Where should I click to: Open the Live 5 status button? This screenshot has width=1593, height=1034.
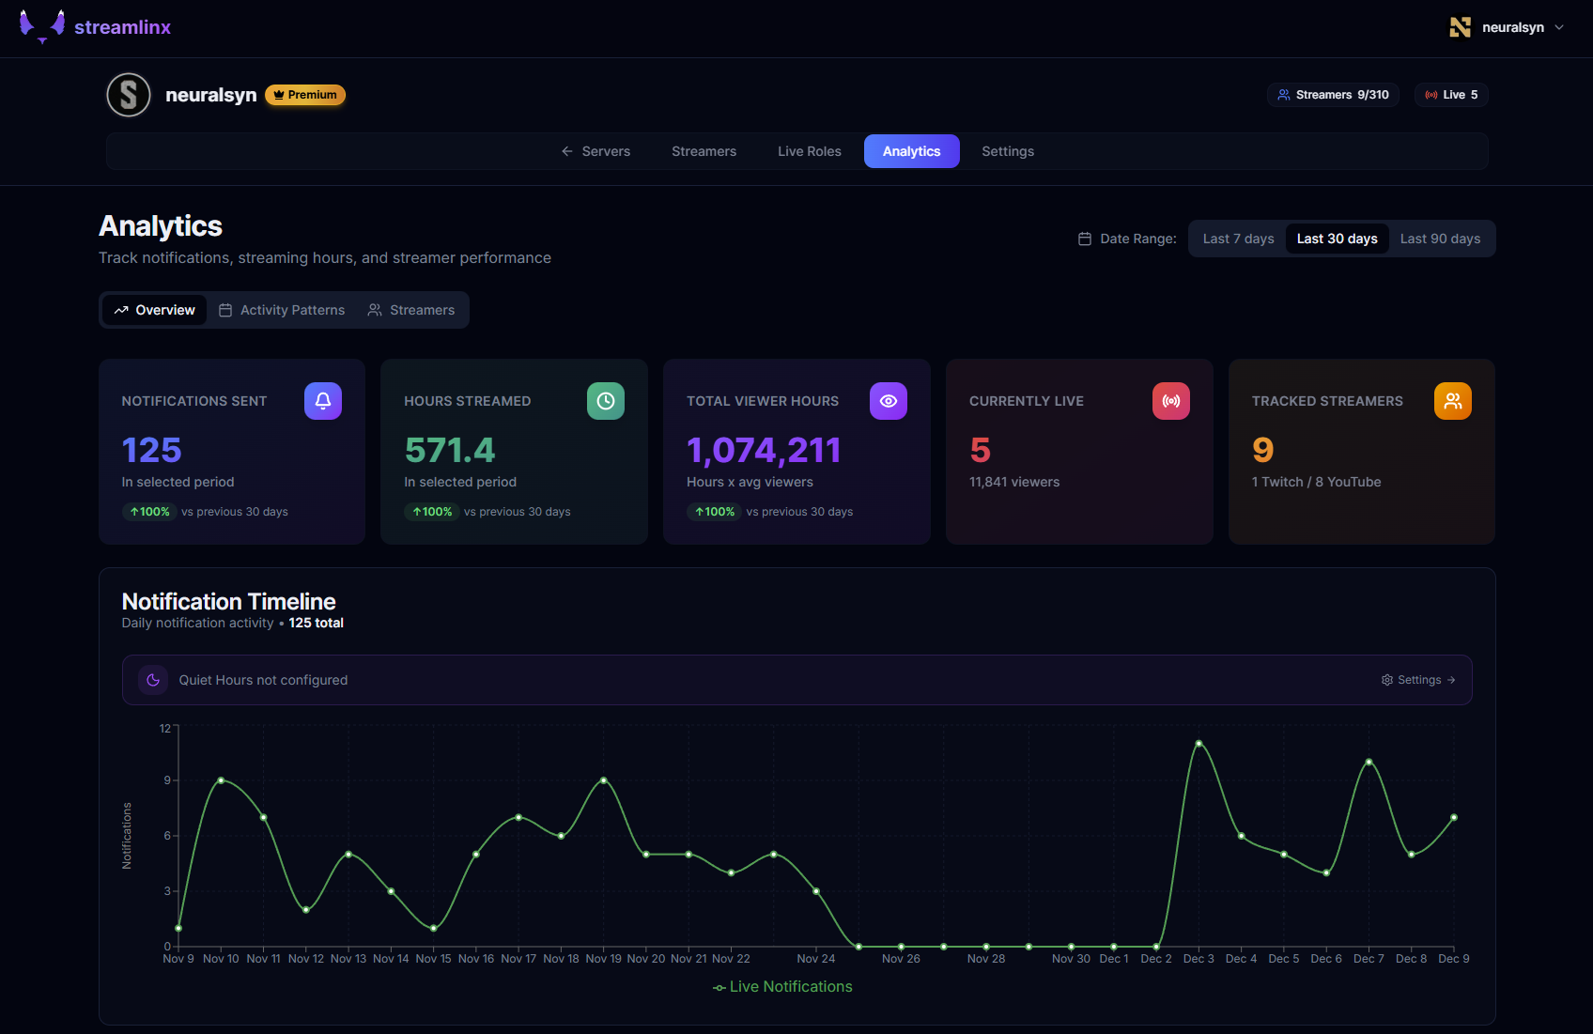coord(1450,94)
